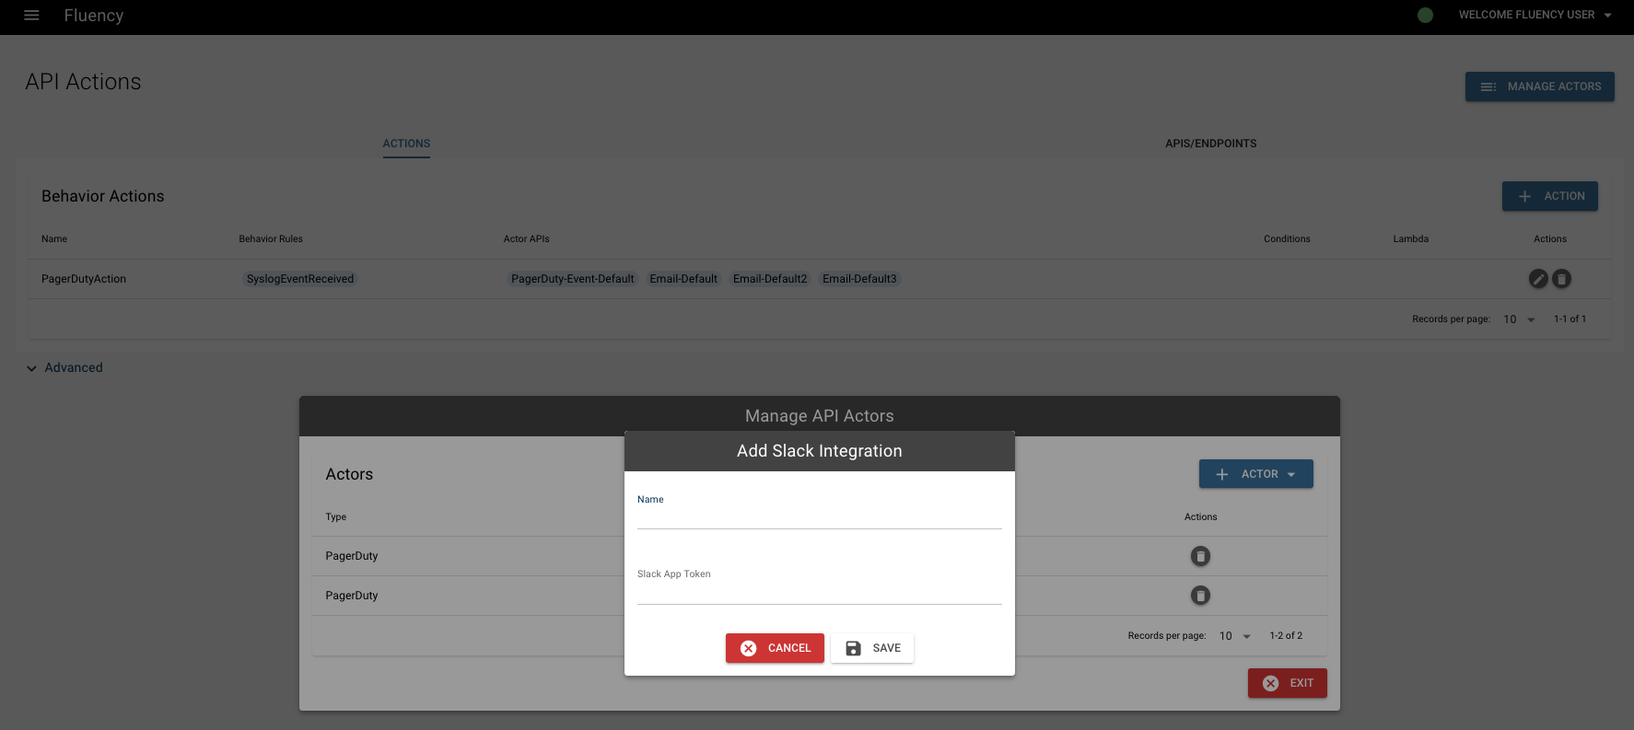Click the first PagerDuty row text

point(352,556)
